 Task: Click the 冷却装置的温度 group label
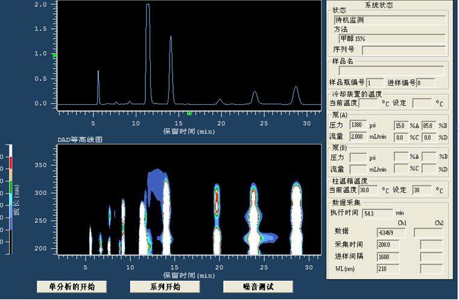click(x=357, y=94)
